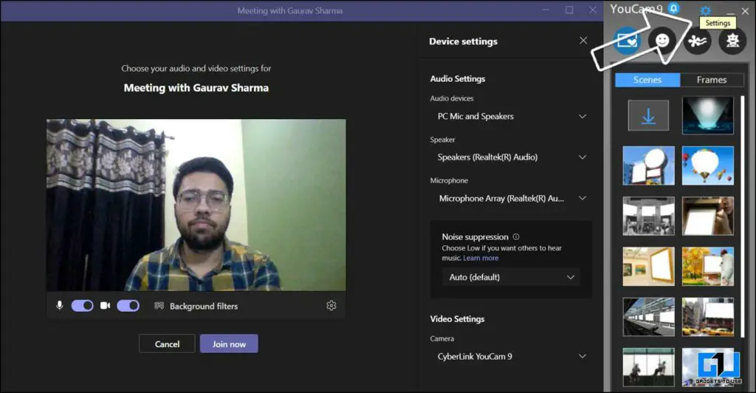This screenshot has height=393, width=756.
Task: Switch to the Frames tab
Action: (712, 80)
